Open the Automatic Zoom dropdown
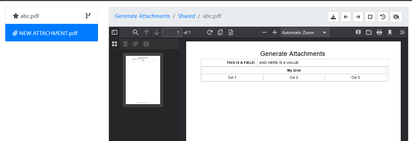The width and height of the screenshot is (412, 141). point(305,32)
